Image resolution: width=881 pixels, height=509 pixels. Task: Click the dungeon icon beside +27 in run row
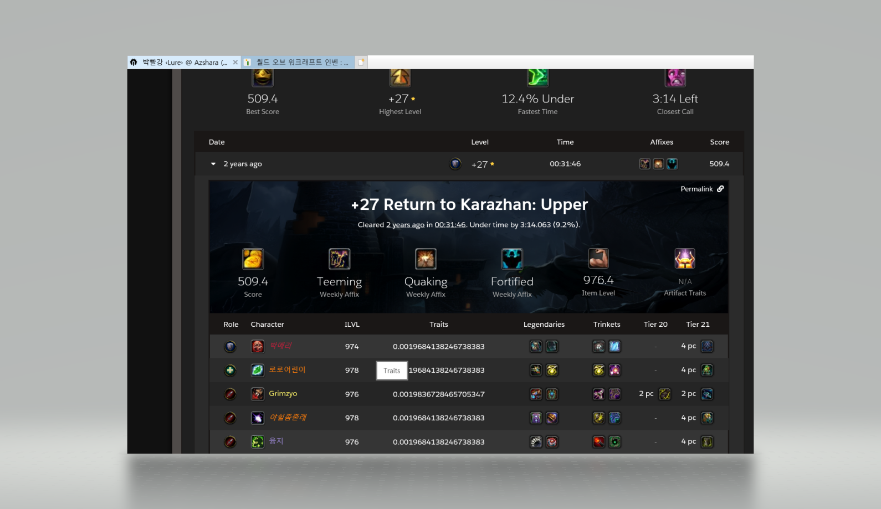point(455,164)
